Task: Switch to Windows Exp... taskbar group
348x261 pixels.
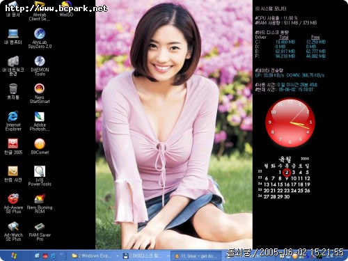Action: click(x=95, y=256)
